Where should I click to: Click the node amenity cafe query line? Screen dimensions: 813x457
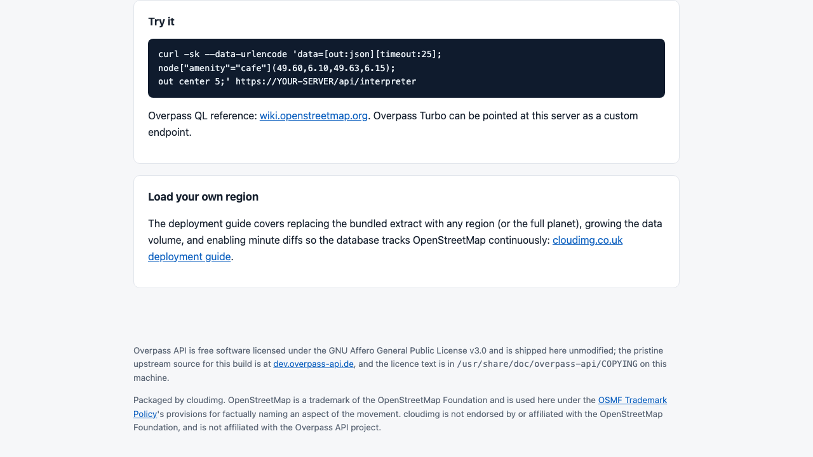point(277,68)
